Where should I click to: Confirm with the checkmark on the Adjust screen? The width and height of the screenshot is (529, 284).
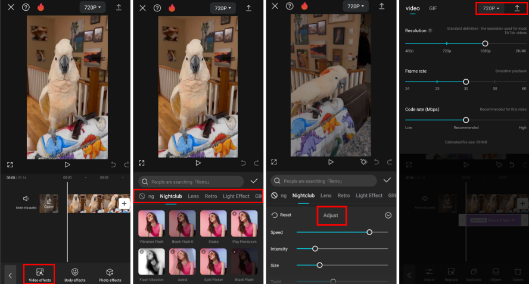pyautogui.click(x=387, y=180)
